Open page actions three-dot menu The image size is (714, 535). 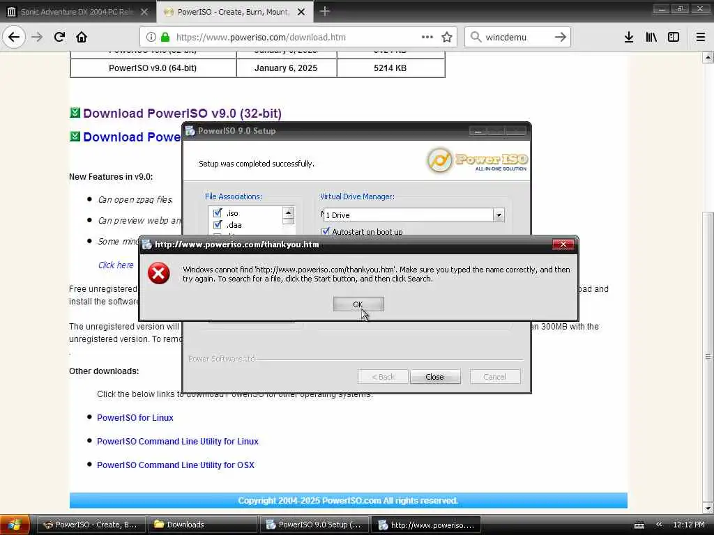pyautogui.click(x=427, y=37)
